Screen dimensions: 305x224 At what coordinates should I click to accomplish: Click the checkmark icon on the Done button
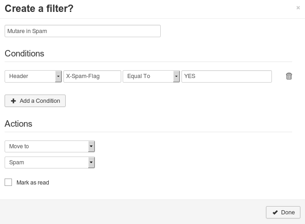coord(275,213)
